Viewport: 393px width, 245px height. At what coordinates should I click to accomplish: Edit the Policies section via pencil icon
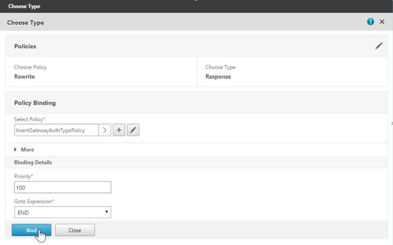click(x=379, y=46)
